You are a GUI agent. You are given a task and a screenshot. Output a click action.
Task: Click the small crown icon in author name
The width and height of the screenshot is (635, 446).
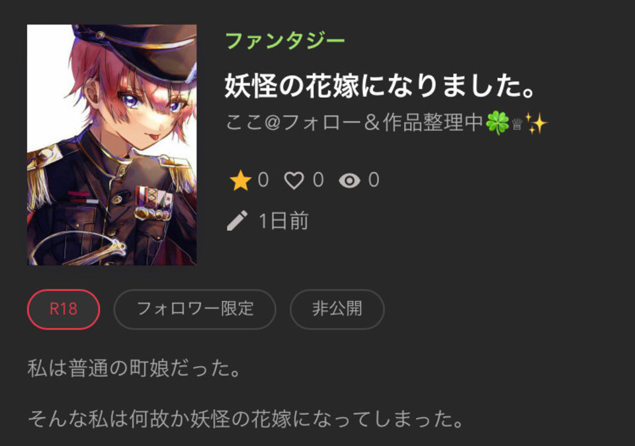click(x=517, y=124)
